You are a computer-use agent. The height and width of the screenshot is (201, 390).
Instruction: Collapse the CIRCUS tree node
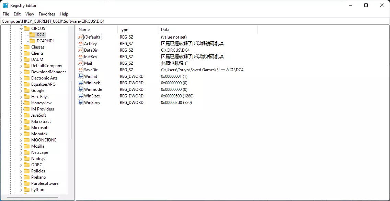(21, 29)
